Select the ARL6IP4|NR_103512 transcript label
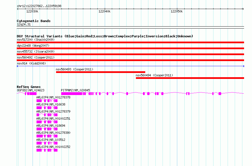Image resolution: width=252 pixels, height=166 pixels. 51,140
